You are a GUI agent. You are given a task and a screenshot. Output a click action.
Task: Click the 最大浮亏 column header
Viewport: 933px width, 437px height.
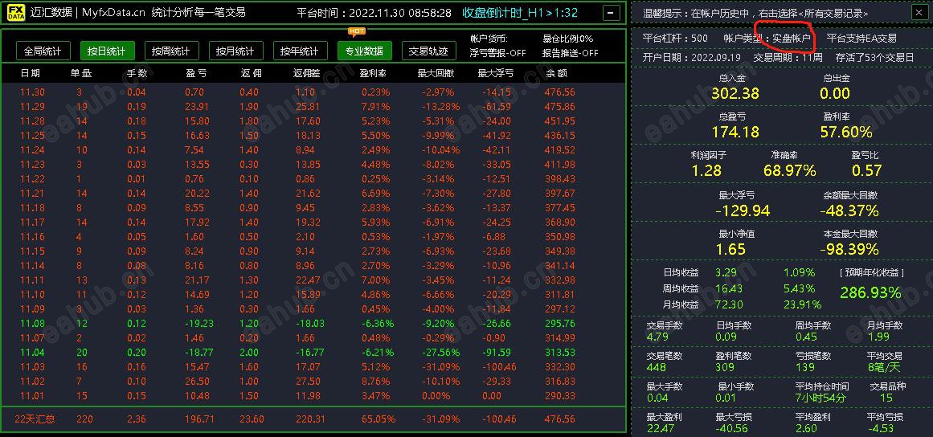(x=496, y=74)
